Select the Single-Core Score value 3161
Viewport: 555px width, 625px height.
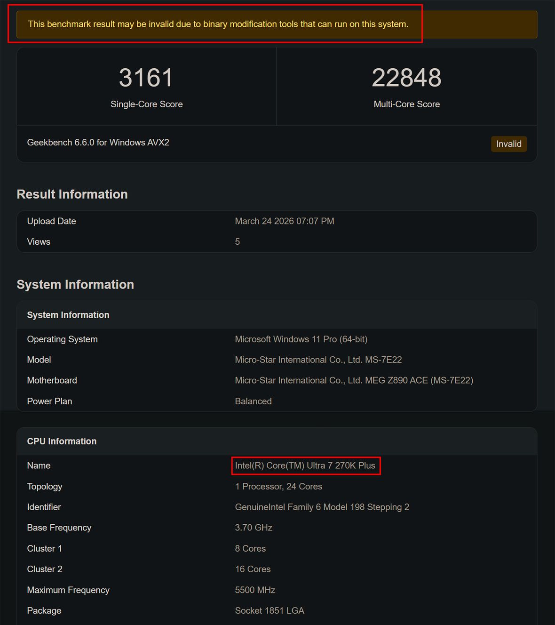[146, 78]
